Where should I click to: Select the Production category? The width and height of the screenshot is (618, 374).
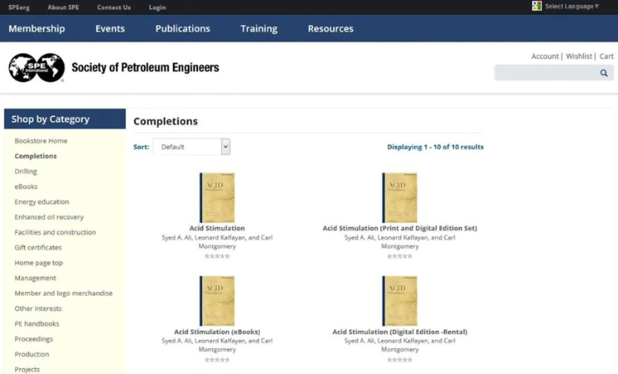(32, 354)
